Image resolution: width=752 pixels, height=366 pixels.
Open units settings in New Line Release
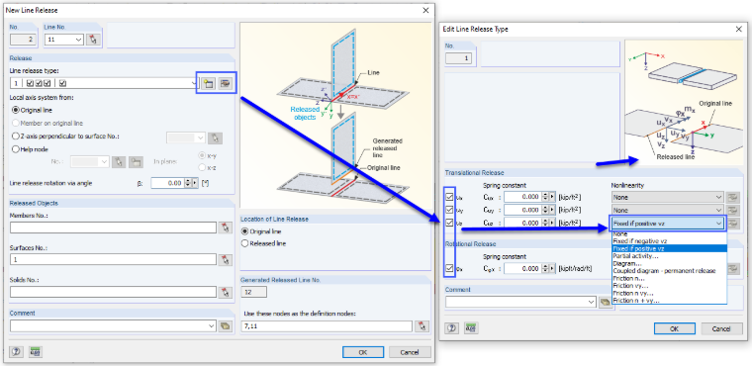[x=35, y=352]
